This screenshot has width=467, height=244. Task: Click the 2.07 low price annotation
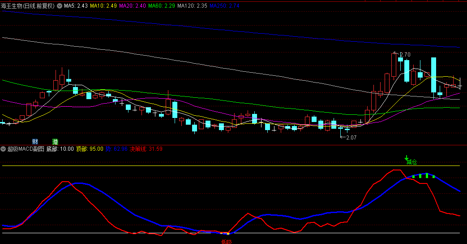pyautogui.click(x=351, y=138)
